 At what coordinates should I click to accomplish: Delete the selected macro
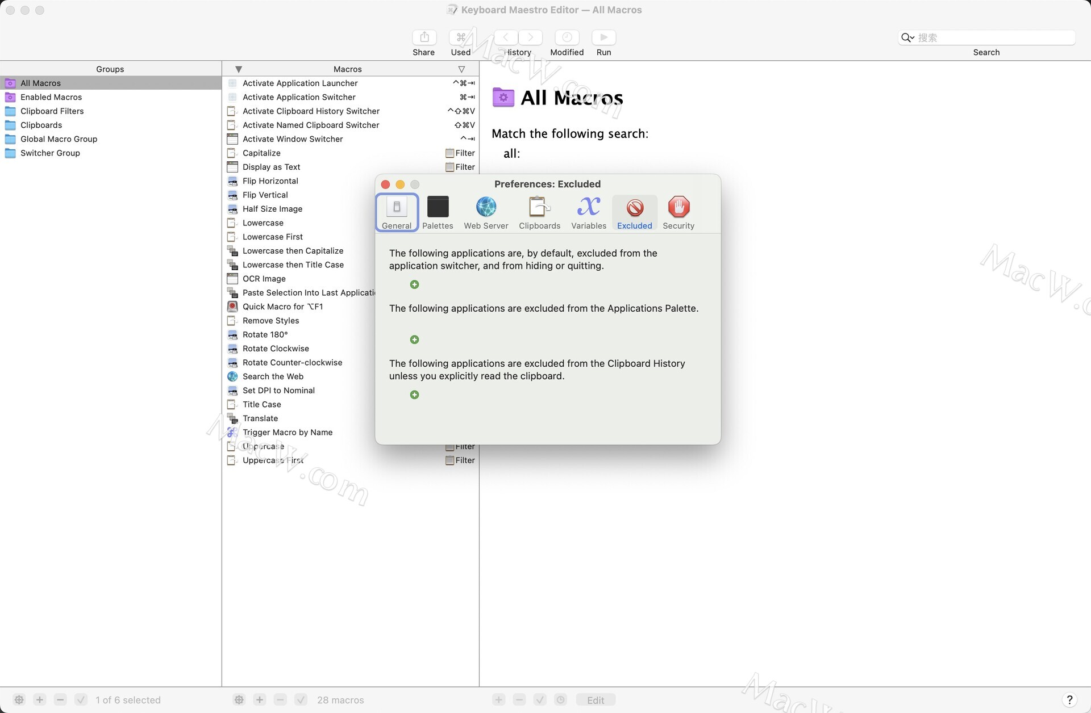click(x=280, y=700)
